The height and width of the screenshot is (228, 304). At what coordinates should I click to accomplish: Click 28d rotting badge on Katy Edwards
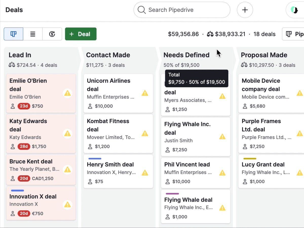tap(24, 146)
